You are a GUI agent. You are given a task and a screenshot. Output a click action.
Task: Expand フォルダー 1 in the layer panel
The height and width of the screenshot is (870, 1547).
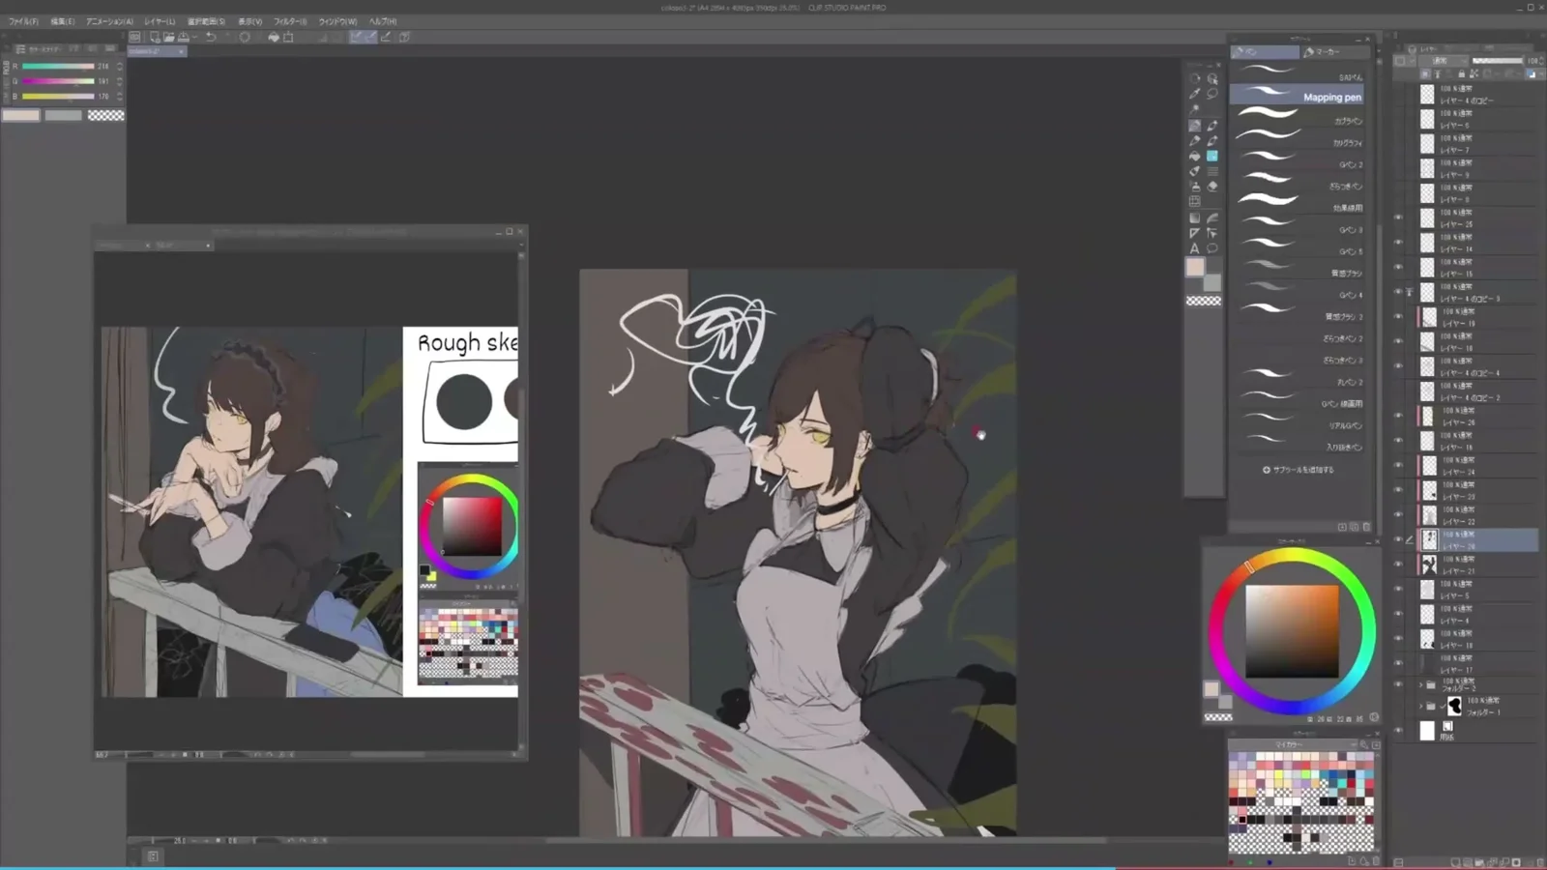pyautogui.click(x=1421, y=707)
